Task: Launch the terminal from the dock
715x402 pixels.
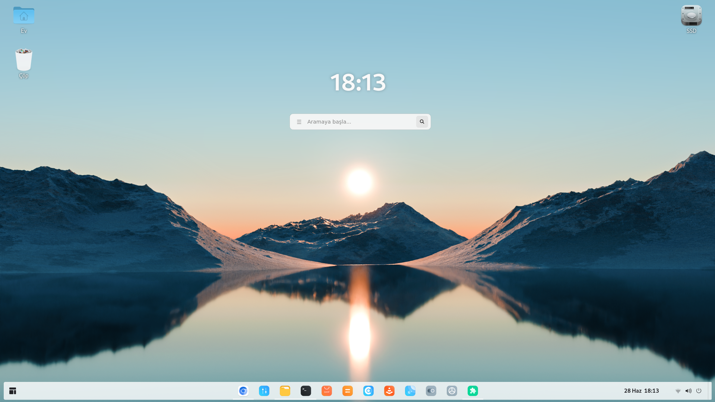Action: pyautogui.click(x=306, y=391)
